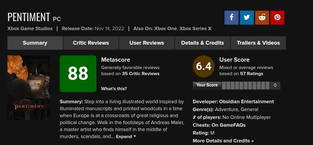The height and width of the screenshot is (145, 313).
Task: Share on Facebook icon
Action: click(x=231, y=18)
